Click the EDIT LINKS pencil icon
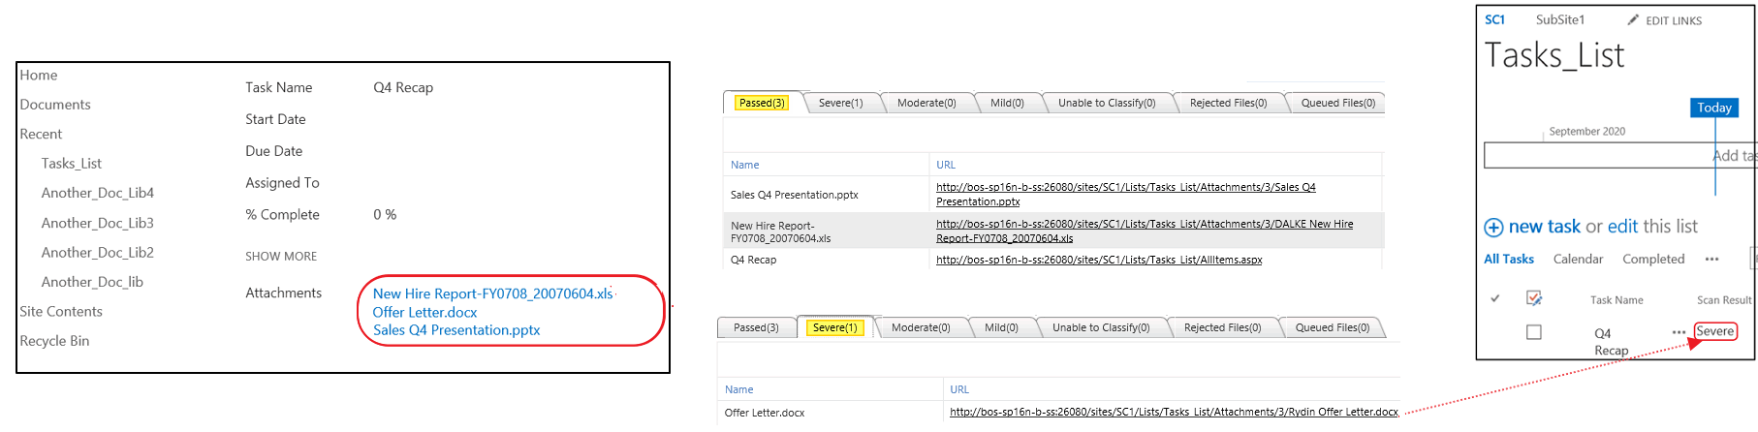 click(x=1633, y=19)
